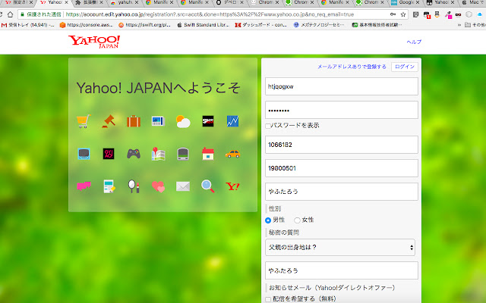Open the map icon with pin

[158, 154]
